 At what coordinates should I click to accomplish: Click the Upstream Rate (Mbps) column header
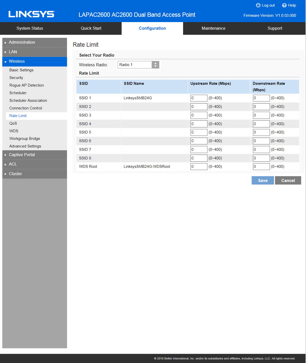pyautogui.click(x=211, y=84)
